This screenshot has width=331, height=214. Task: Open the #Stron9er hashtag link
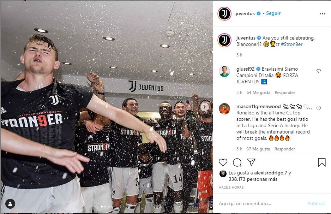(x=291, y=44)
